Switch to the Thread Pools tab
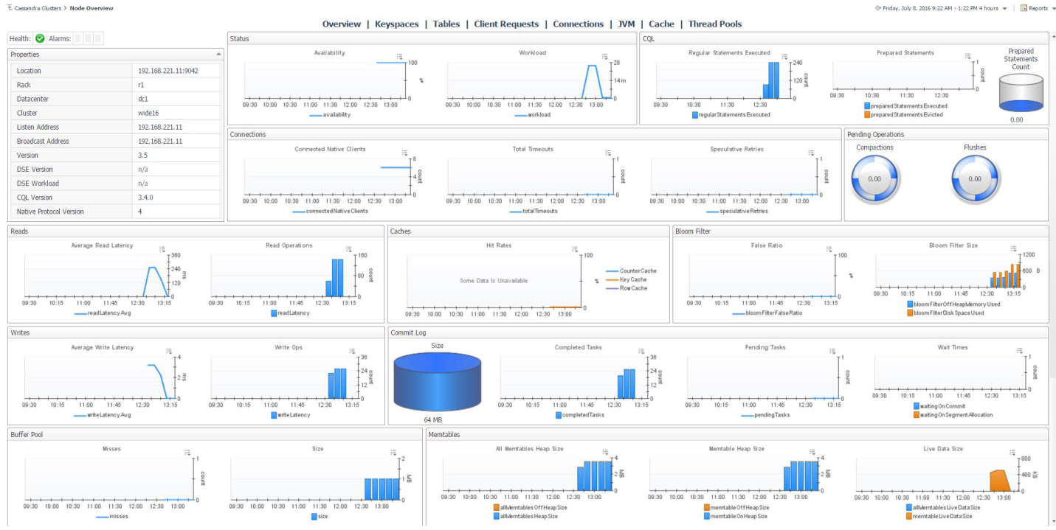This screenshot has height=530, width=1056. (x=715, y=24)
